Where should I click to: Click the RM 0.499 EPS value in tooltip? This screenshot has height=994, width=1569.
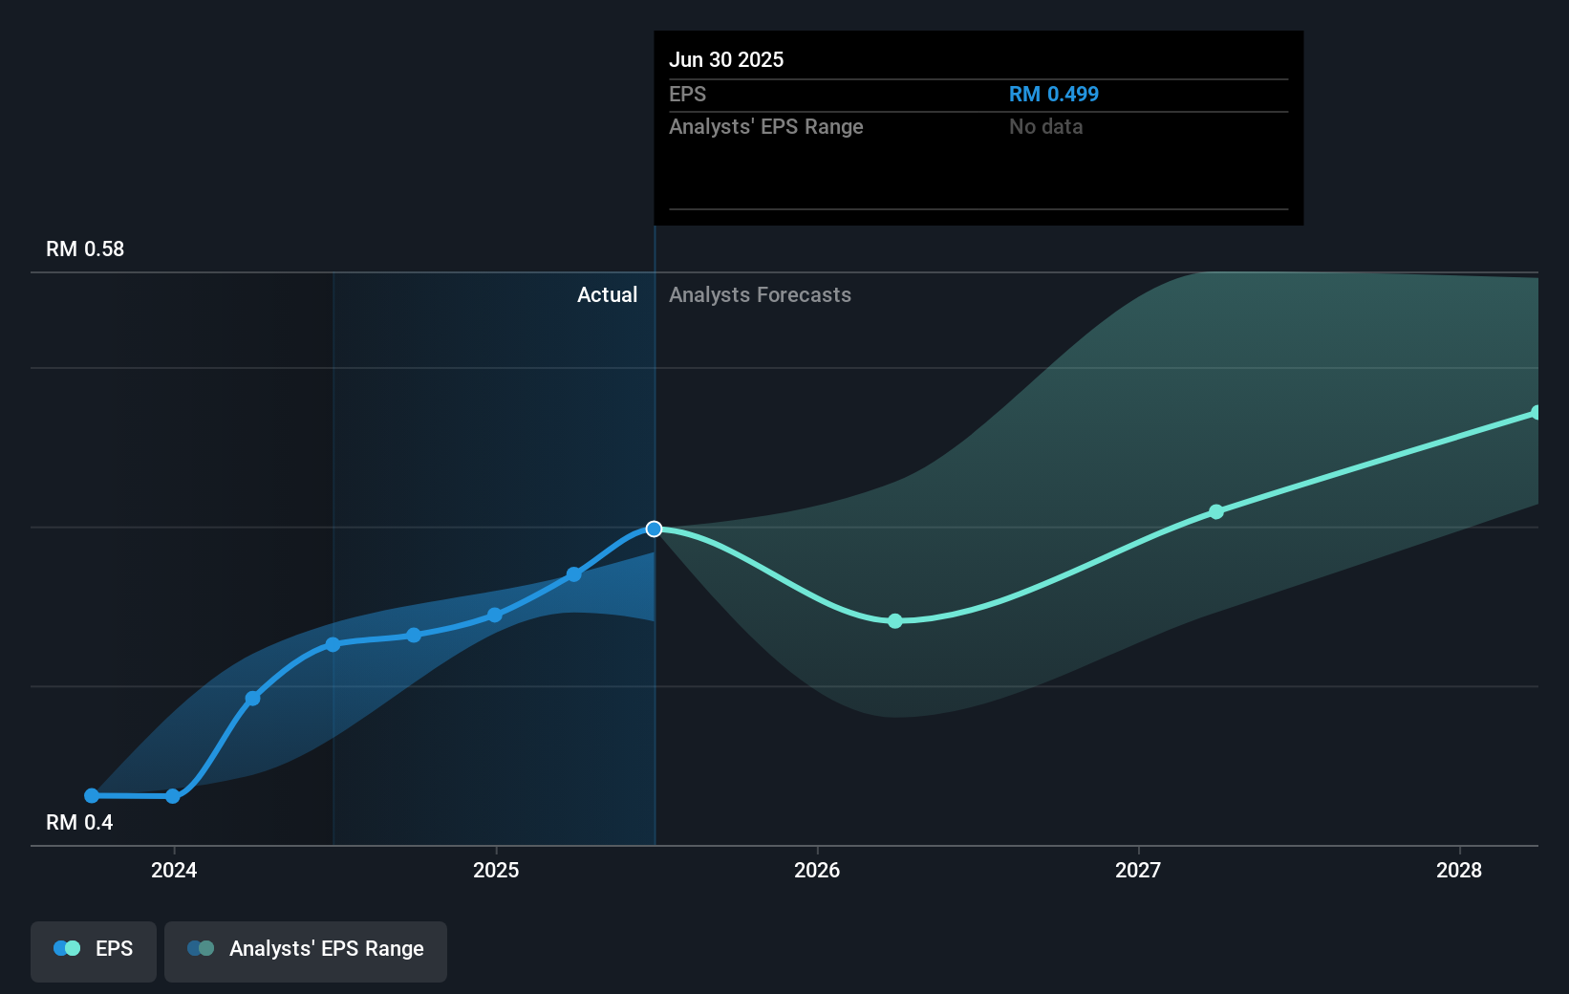tap(1054, 94)
